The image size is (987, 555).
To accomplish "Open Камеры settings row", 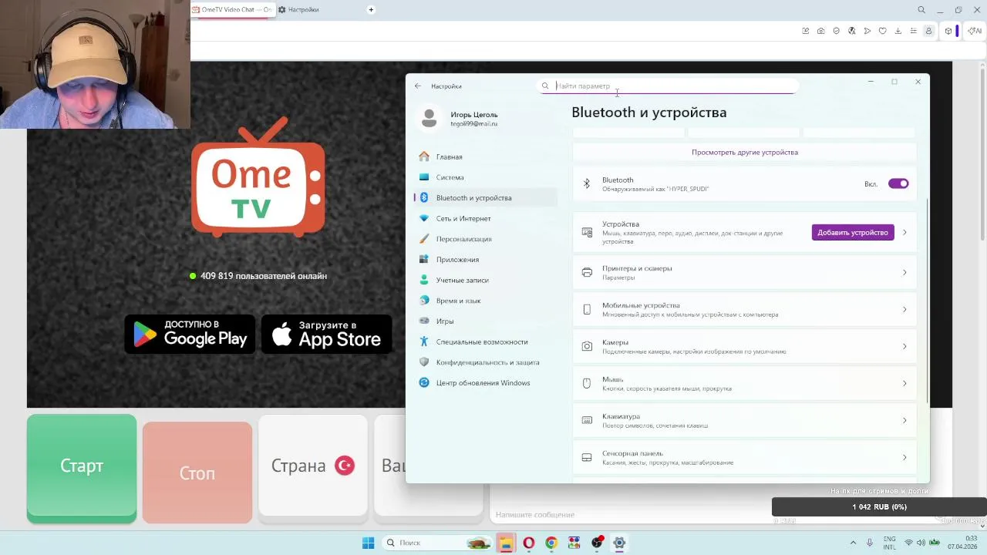I will pyautogui.click(x=744, y=346).
